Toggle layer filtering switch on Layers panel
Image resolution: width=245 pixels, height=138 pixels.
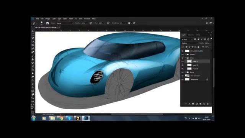(211, 39)
